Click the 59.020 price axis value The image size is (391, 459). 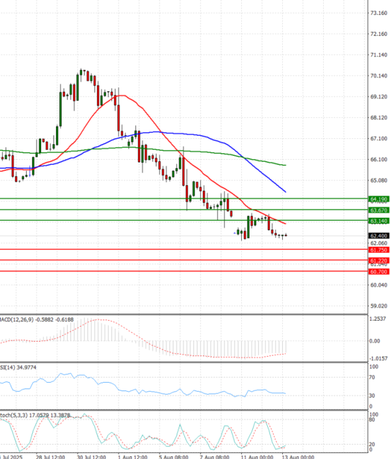click(x=379, y=306)
